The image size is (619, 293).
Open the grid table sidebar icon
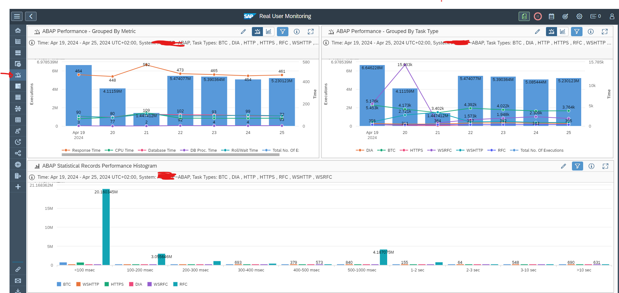tap(18, 120)
